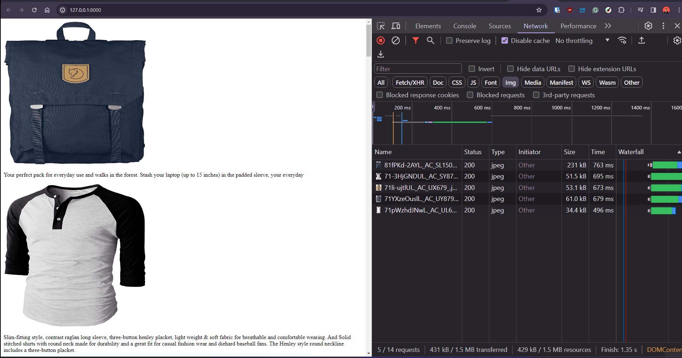Click the red filter funnel icon
This screenshot has height=358, width=682.
[415, 41]
